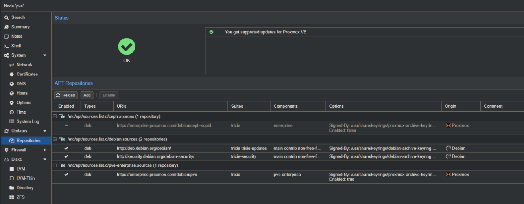
Task: Open Certificates via its badge icon
Action: [12, 74]
